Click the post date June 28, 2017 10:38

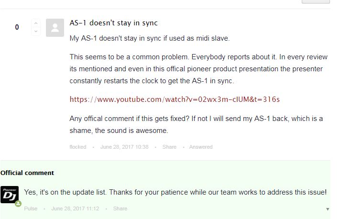tap(124, 147)
